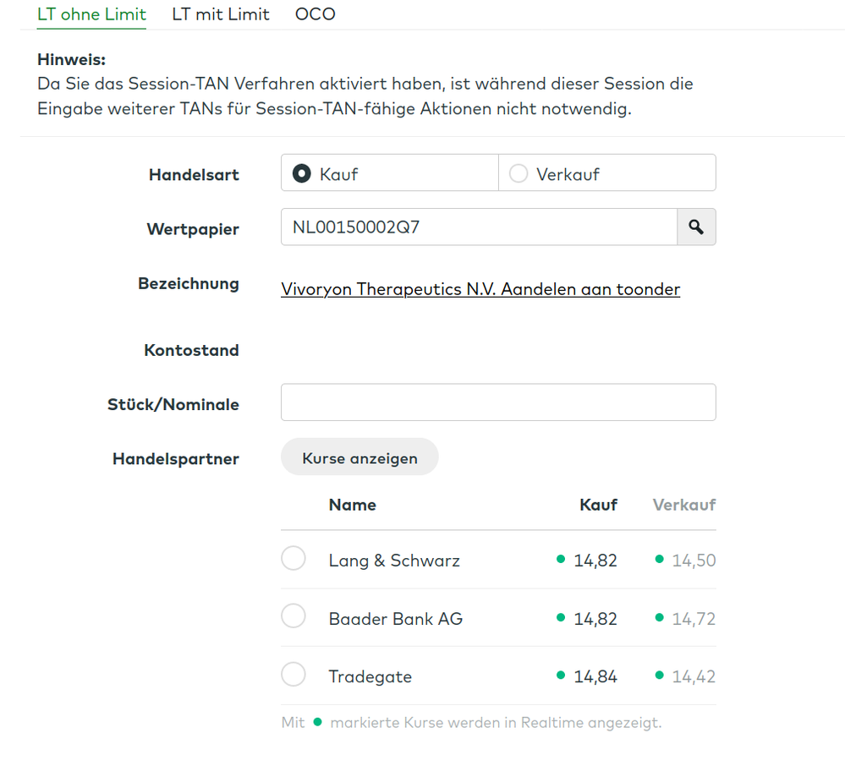Select Lang & Schwarz as trading partner
This screenshot has height=766, width=845.
(x=294, y=559)
